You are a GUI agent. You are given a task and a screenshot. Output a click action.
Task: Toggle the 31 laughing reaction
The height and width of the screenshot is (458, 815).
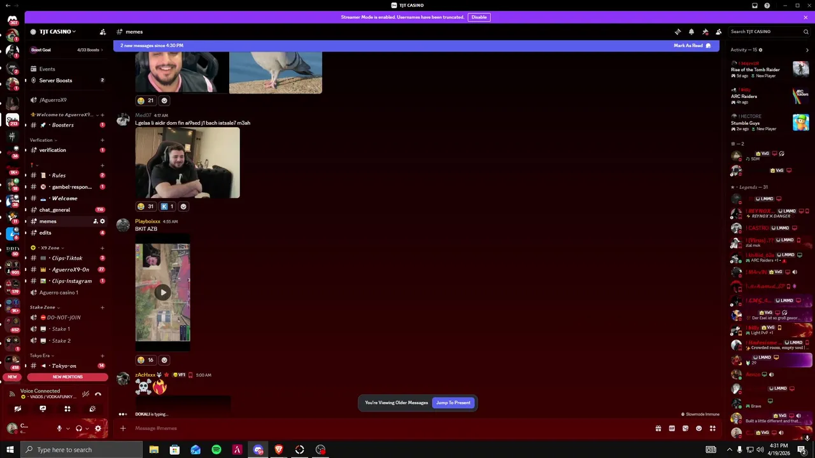pos(146,207)
